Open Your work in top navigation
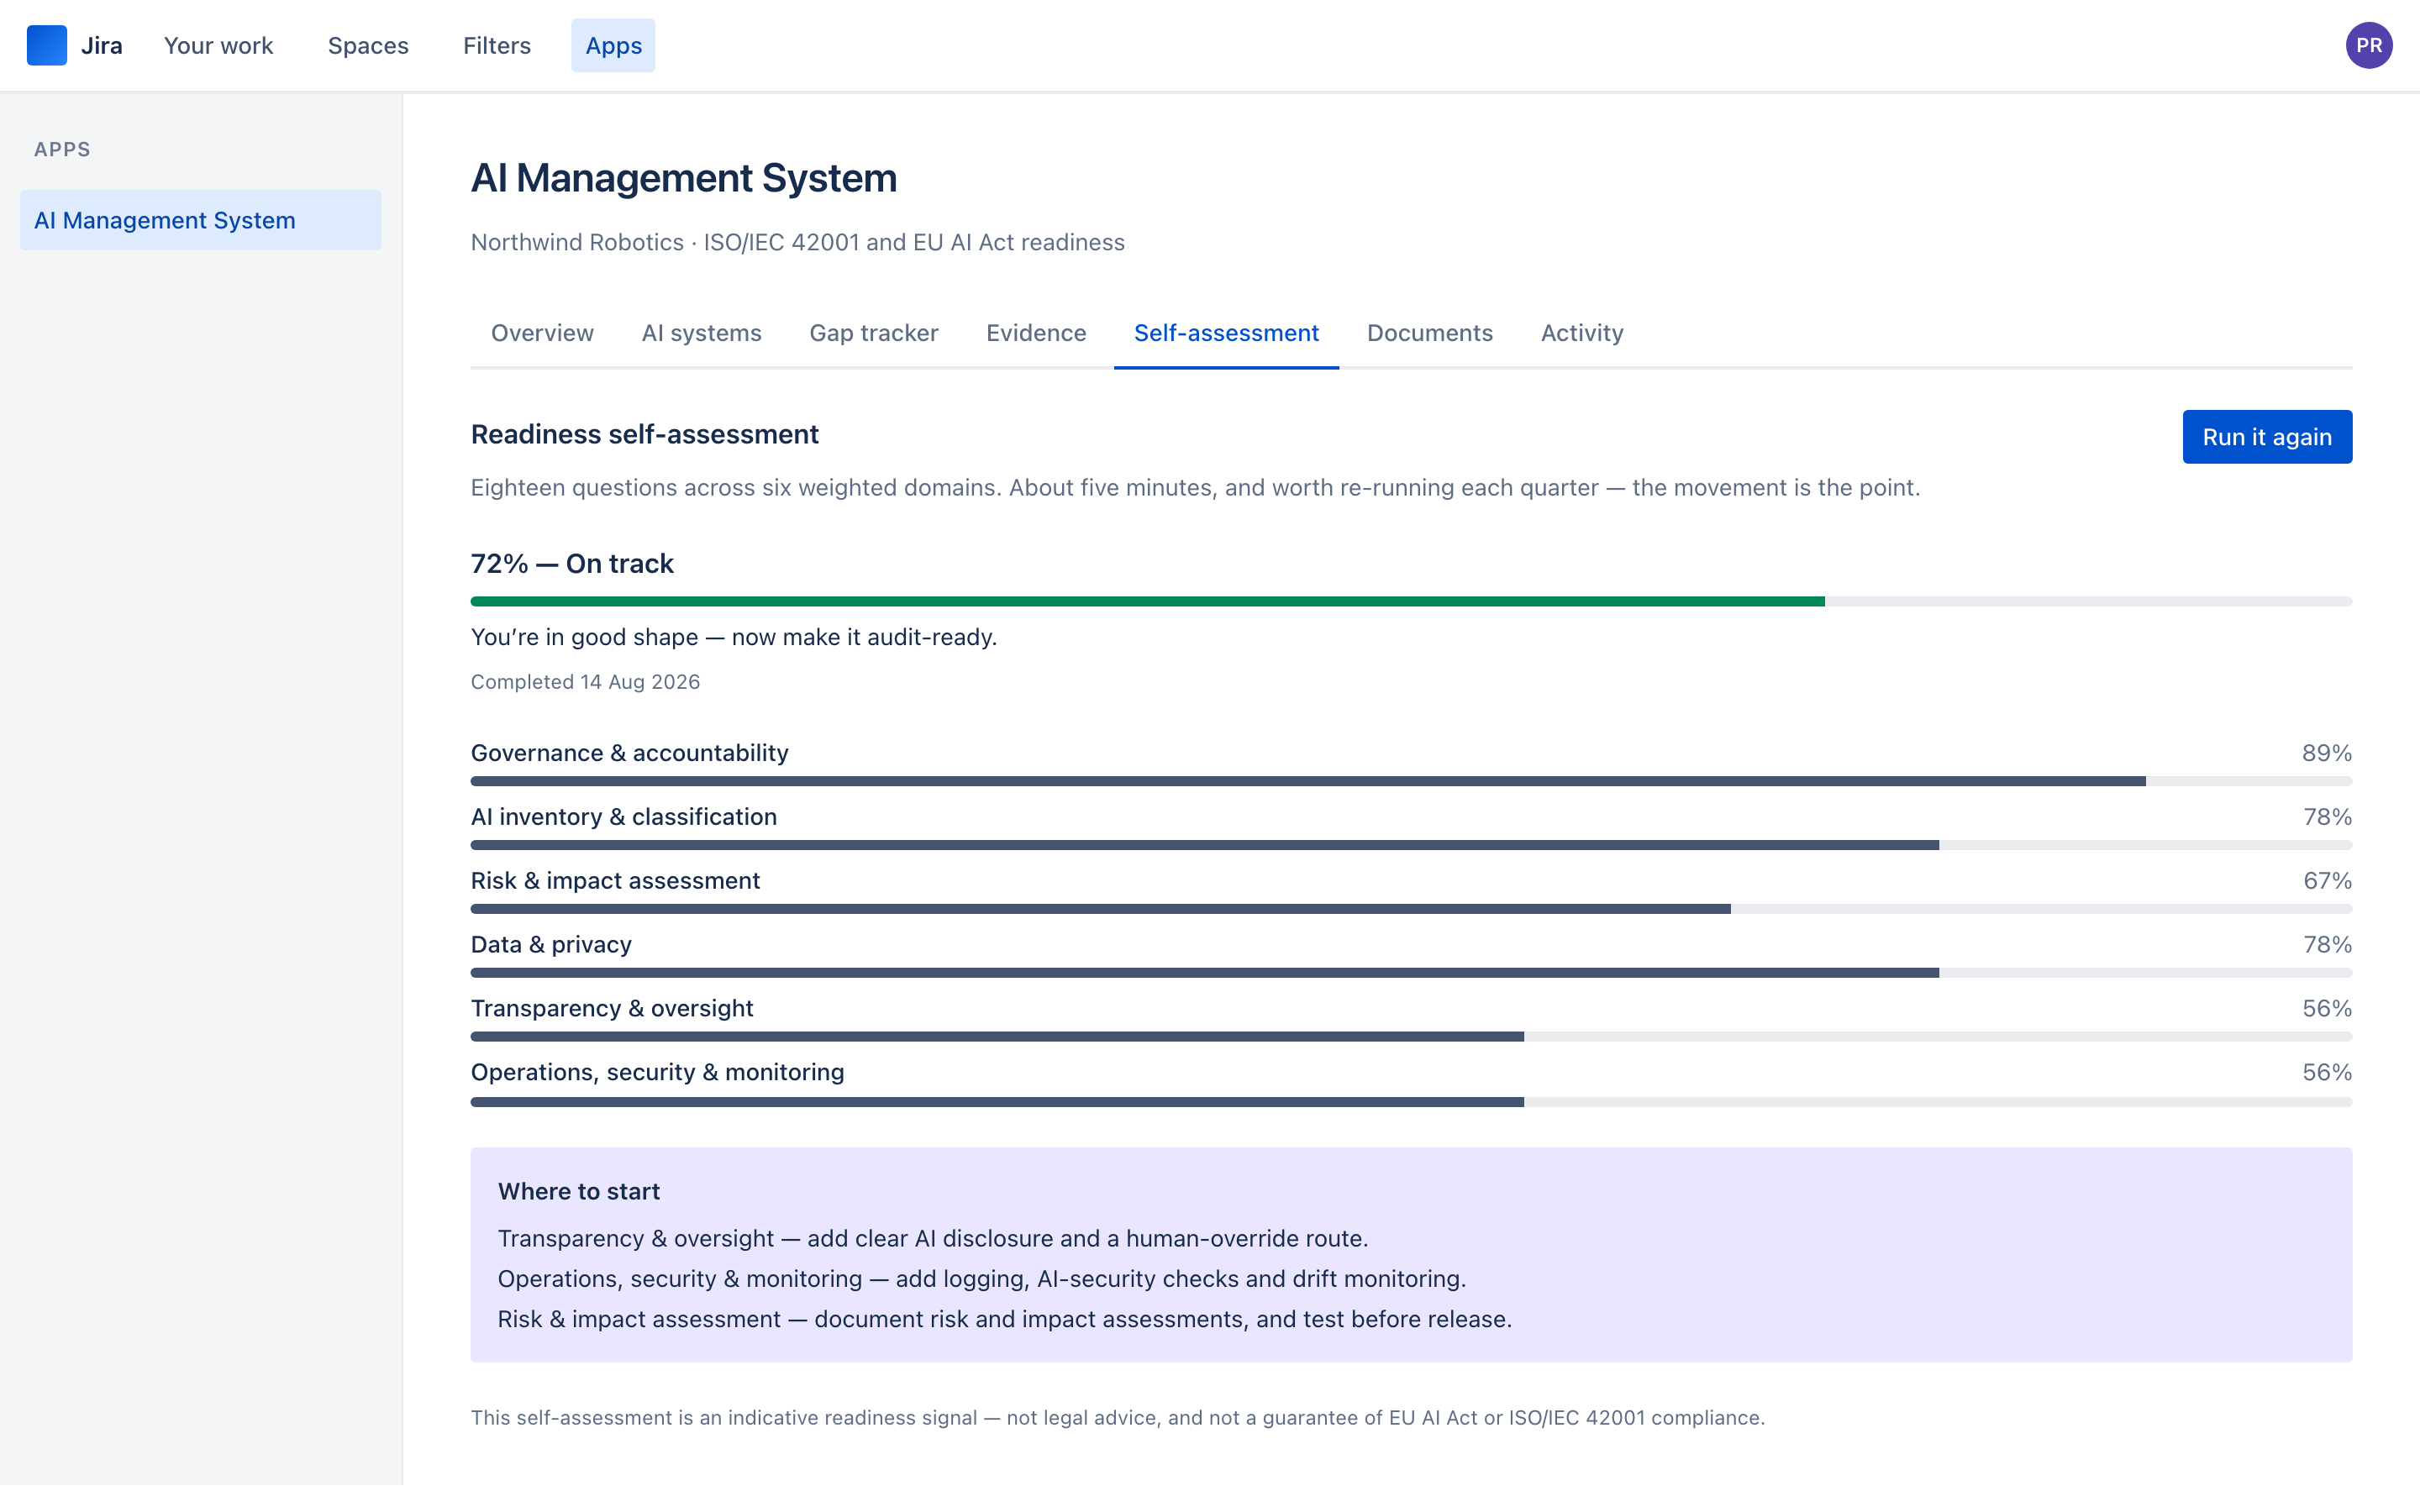The width and height of the screenshot is (2420, 1512). coord(218,45)
